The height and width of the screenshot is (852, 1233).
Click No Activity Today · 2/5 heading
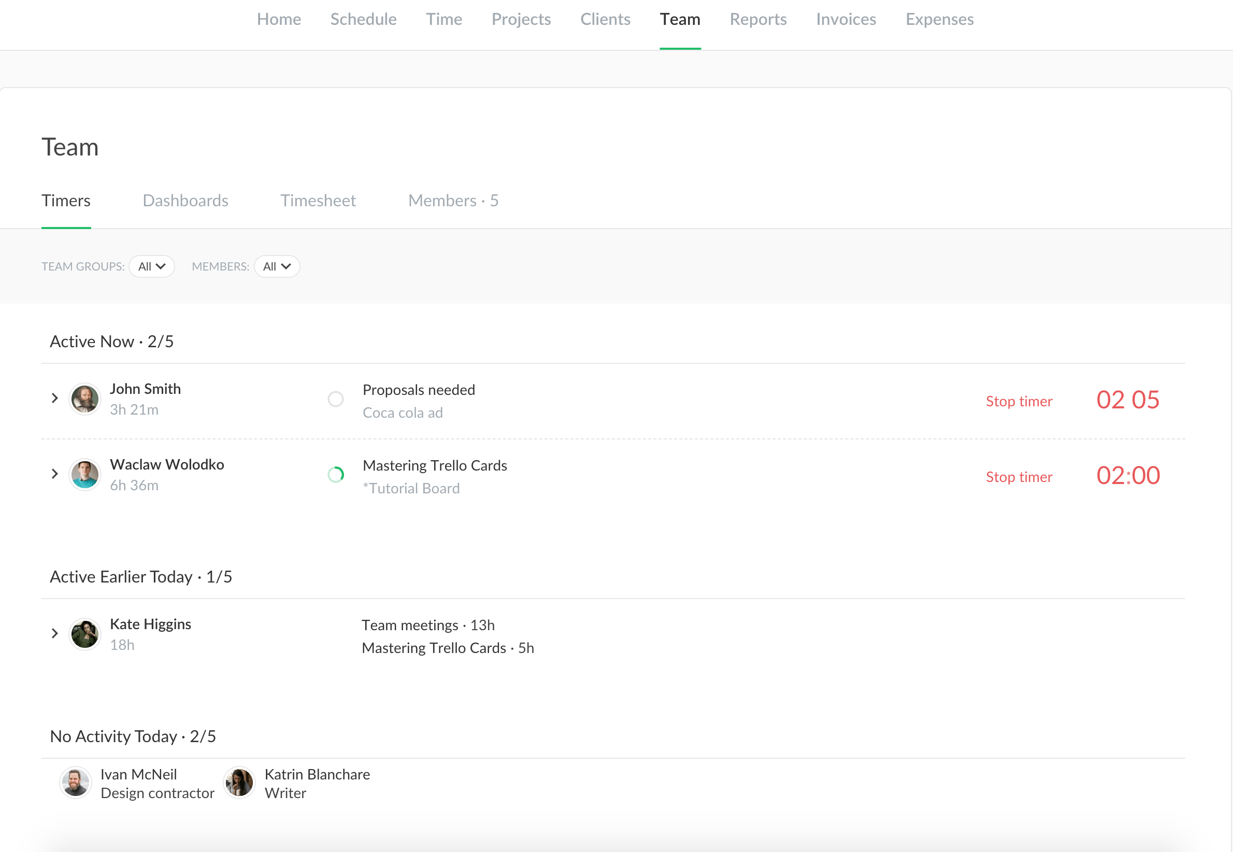133,737
